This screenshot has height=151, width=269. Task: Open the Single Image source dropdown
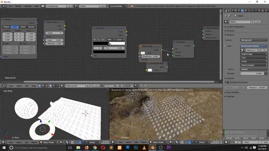(253, 54)
